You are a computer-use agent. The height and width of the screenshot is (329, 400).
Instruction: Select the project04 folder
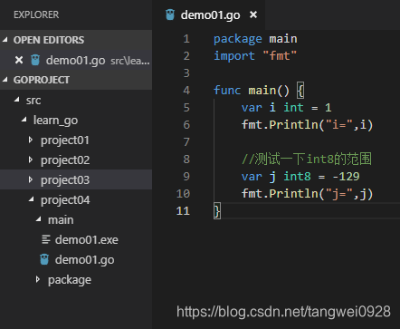[65, 200]
